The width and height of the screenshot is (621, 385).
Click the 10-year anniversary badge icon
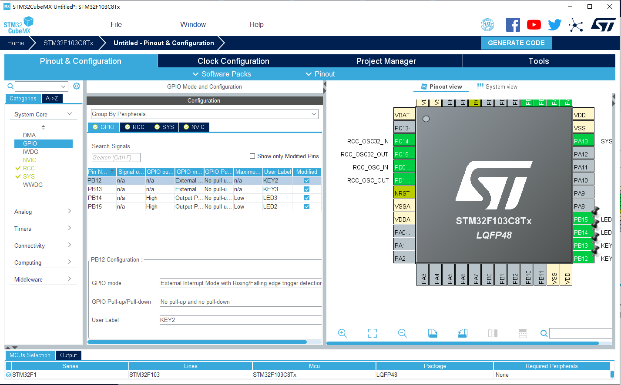[x=487, y=25]
